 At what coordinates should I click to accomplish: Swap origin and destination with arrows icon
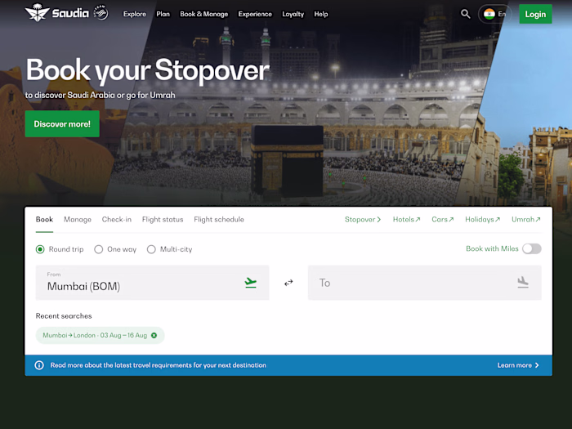288,283
